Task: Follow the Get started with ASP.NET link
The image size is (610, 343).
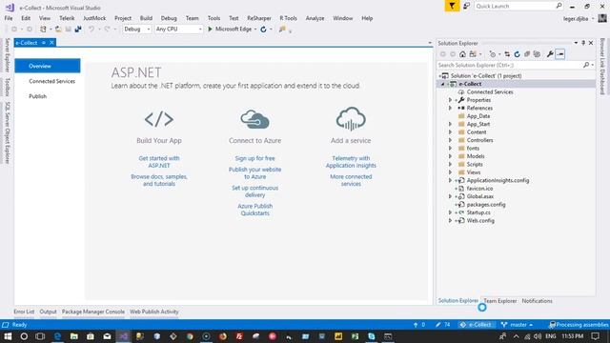Action: [x=159, y=162]
